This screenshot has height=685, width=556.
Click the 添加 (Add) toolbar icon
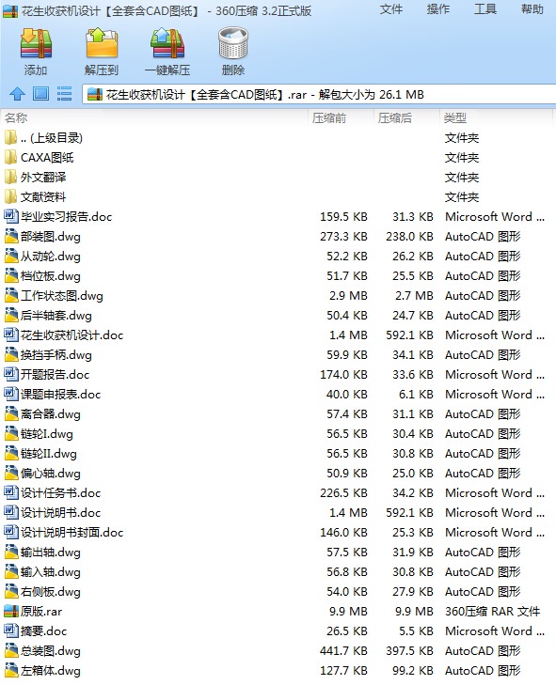click(x=36, y=43)
